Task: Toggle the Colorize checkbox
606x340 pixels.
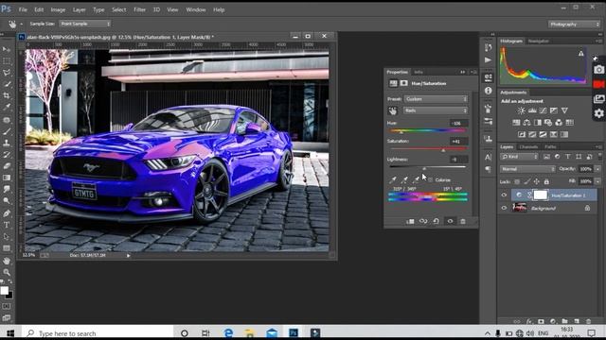Action: click(x=430, y=180)
